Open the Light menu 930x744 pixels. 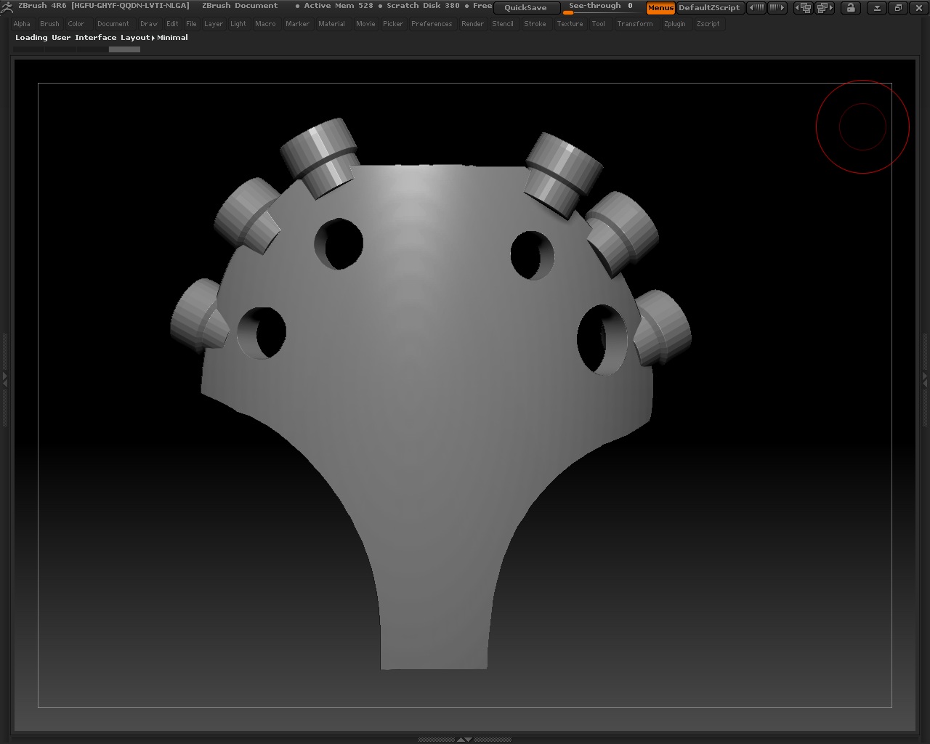tap(238, 24)
